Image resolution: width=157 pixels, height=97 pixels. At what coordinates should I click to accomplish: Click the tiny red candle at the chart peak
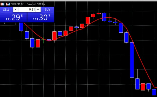(99, 13)
